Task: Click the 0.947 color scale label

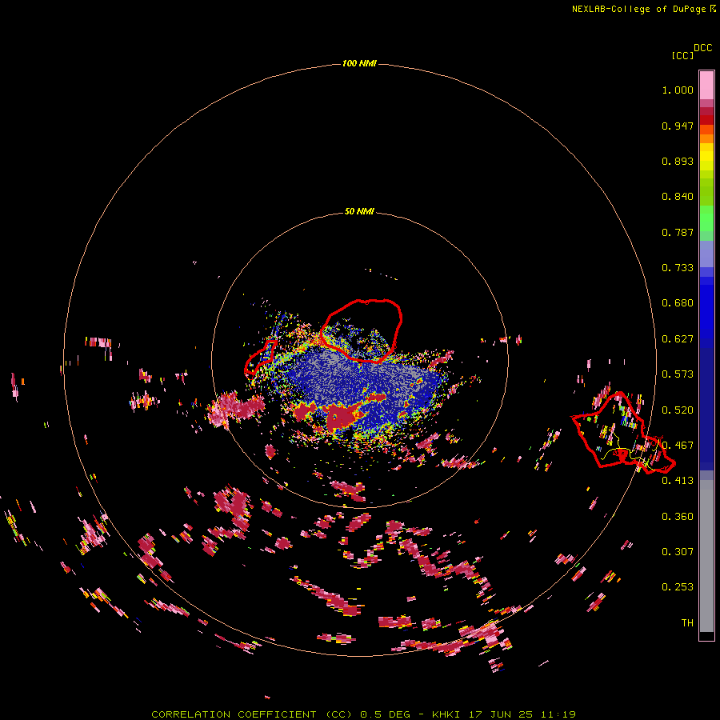Action: point(678,126)
